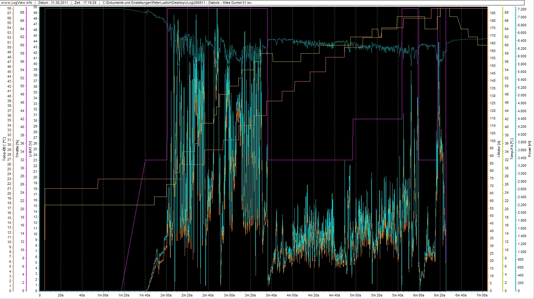Click the Temp-PA [°C] axis label

(x=512, y=149)
